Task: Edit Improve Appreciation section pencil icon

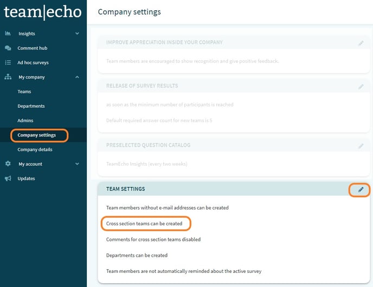Action: (x=361, y=43)
